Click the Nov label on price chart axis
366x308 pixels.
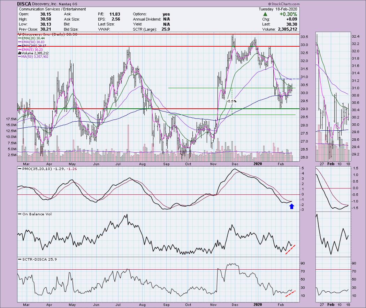pyautogui.click(x=213, y=164)
